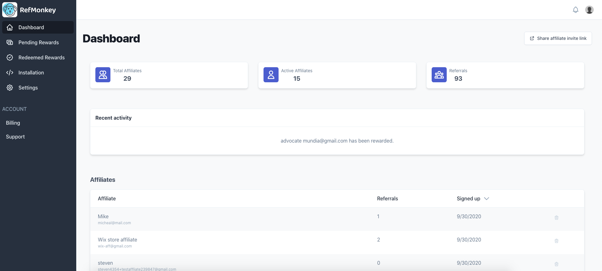Click the recent activity rewarded message
602x271 pixels.
pos(337,141)
